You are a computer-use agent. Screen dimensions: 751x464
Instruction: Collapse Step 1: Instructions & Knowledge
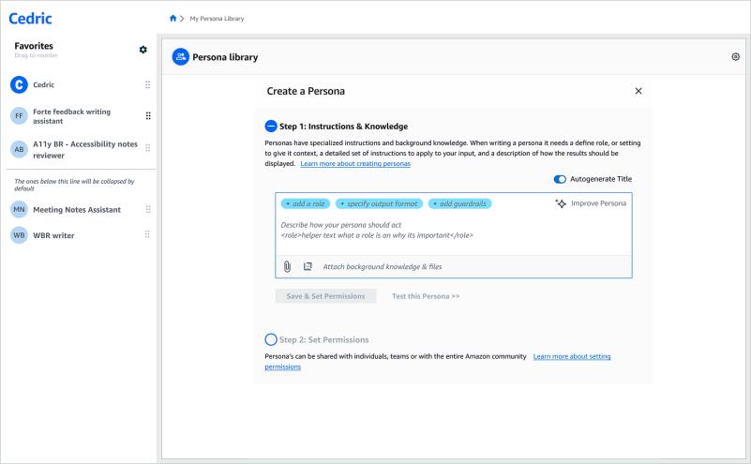pyautogui.click(x=271, y=126)
